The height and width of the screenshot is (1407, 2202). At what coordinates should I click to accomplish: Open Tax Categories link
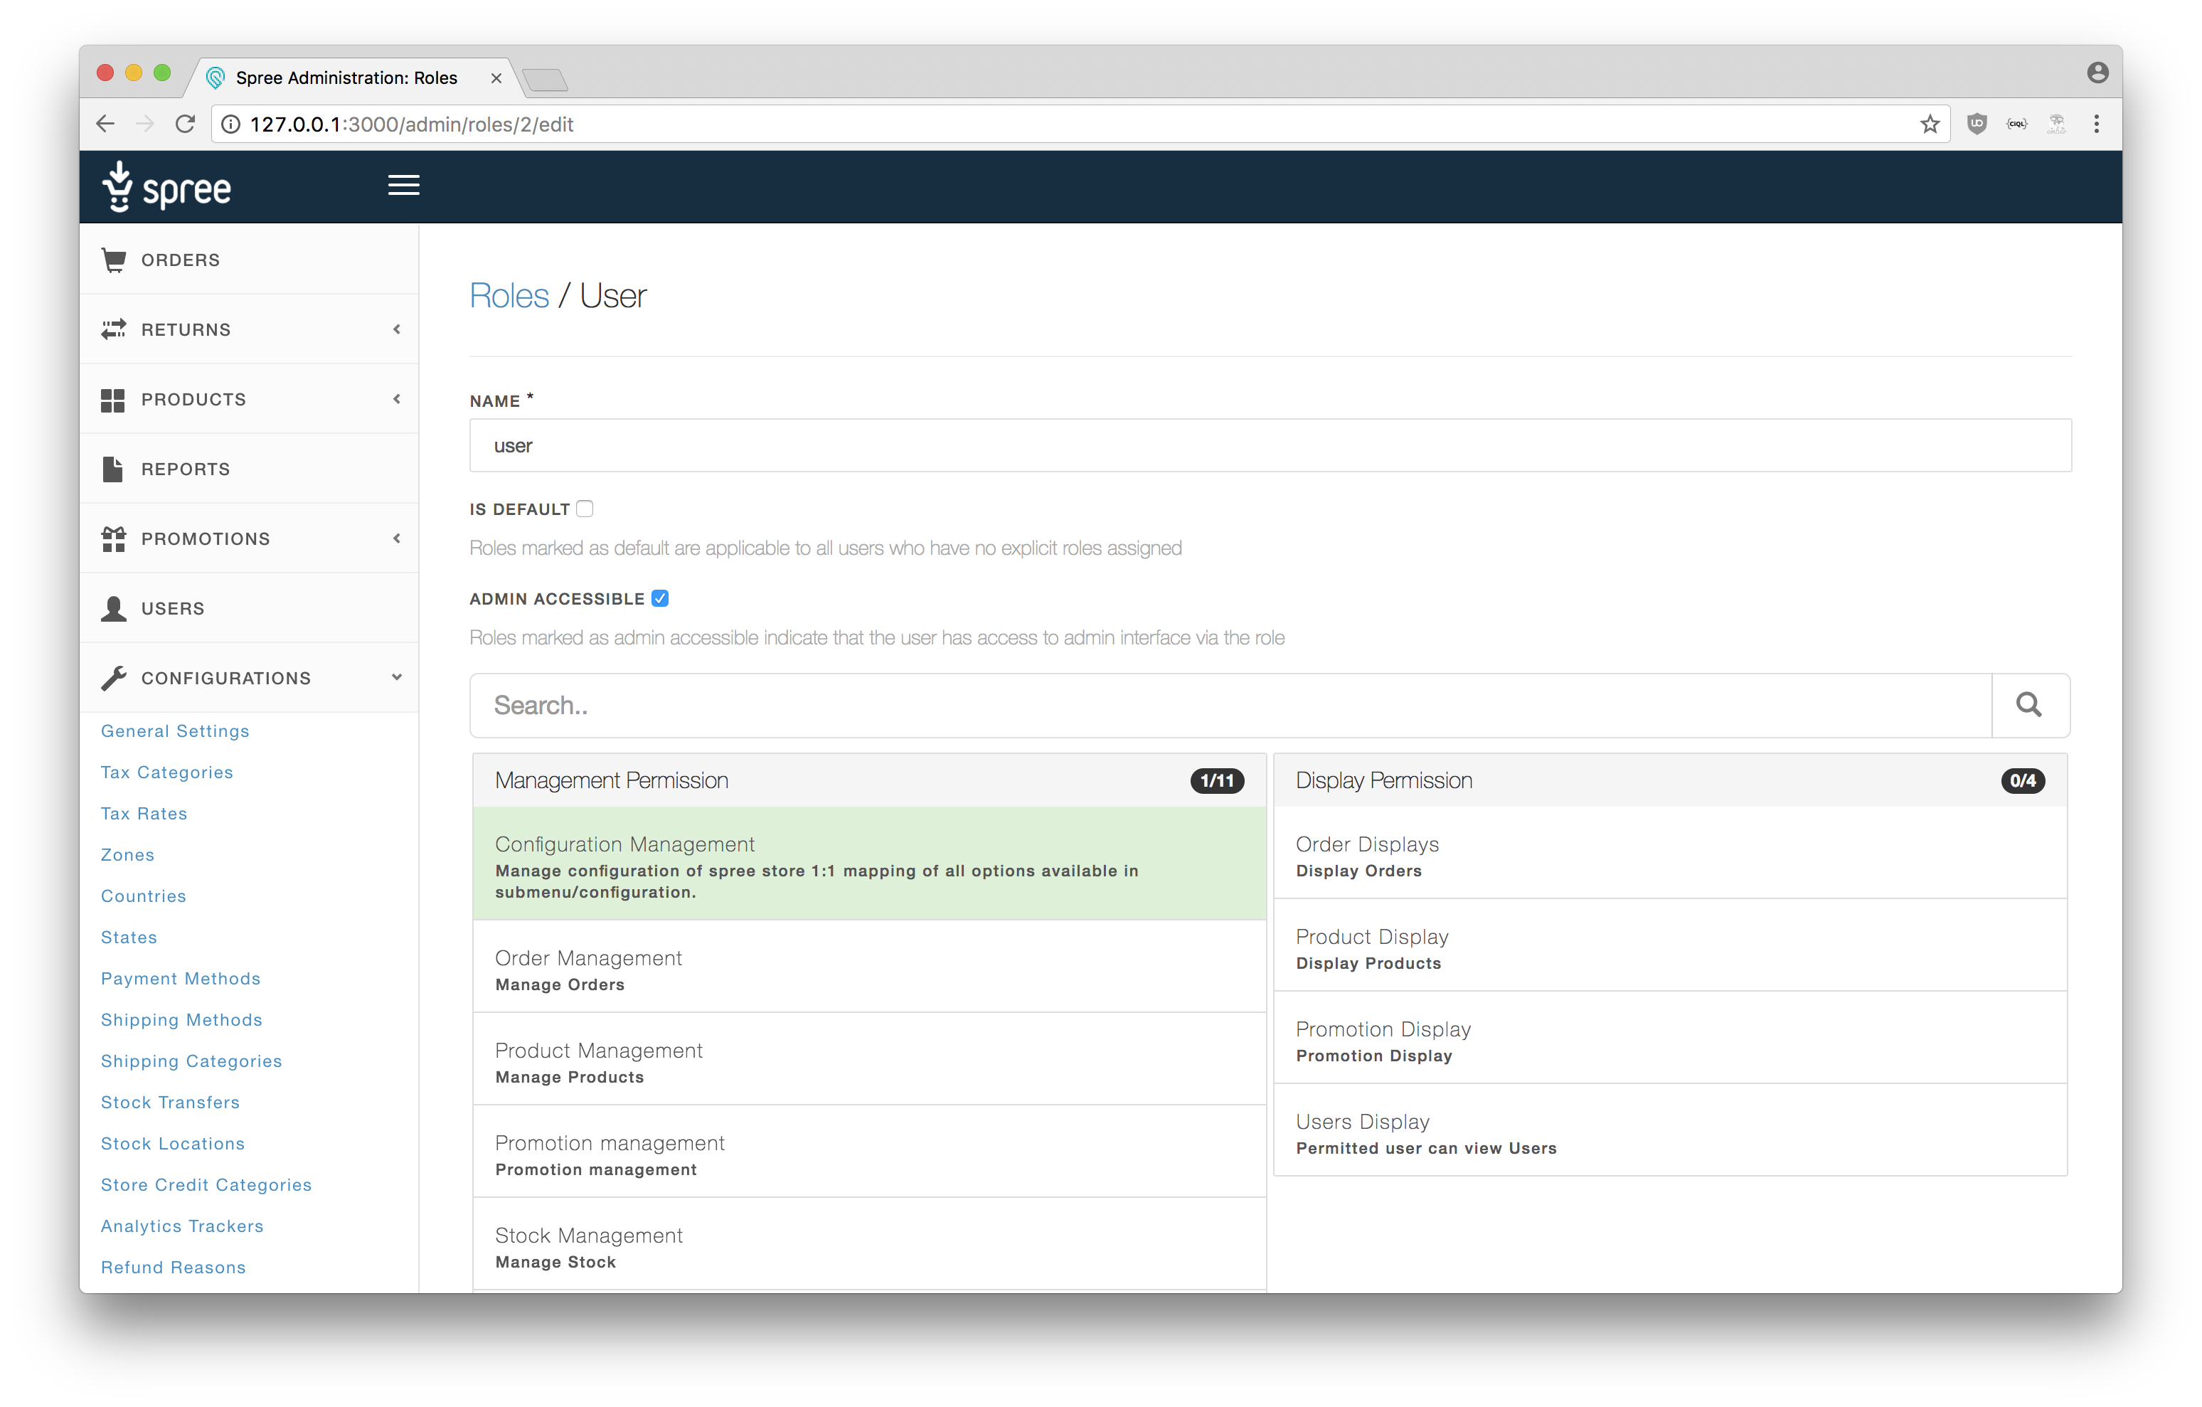tap(167, 772)
